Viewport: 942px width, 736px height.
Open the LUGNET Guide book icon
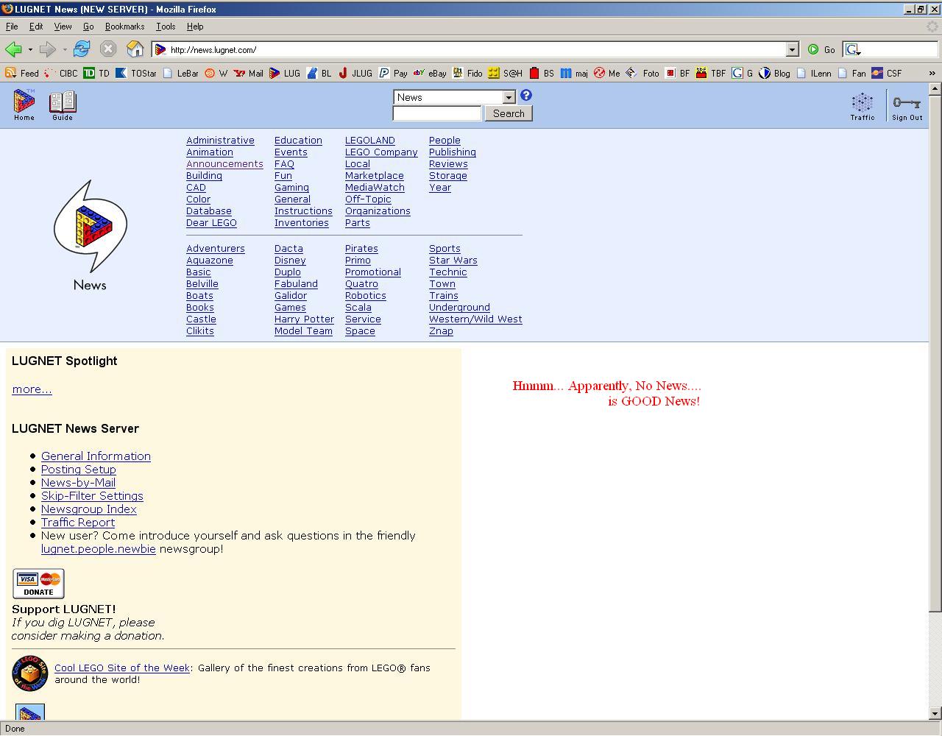tap(63, 105)
